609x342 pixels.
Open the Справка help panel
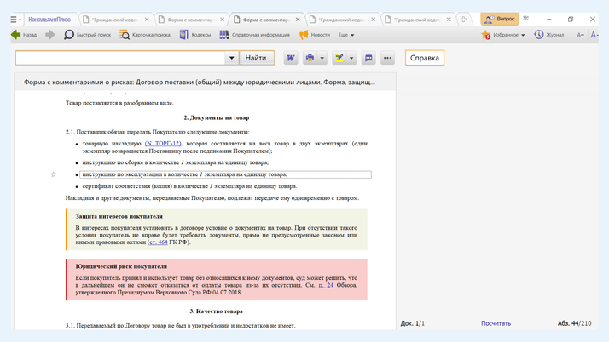click(x=424, y=58)
